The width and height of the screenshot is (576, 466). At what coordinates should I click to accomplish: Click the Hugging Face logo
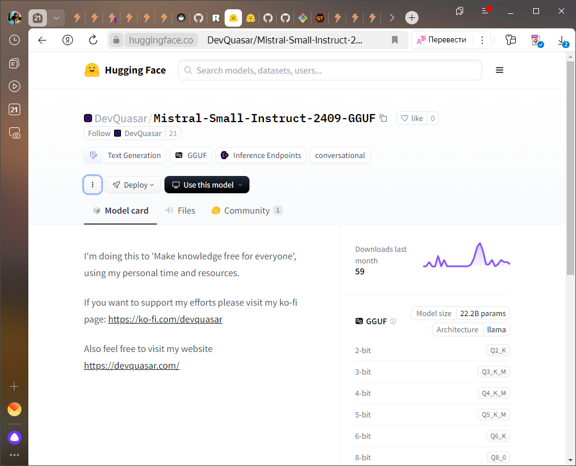[x=125, y=70]
